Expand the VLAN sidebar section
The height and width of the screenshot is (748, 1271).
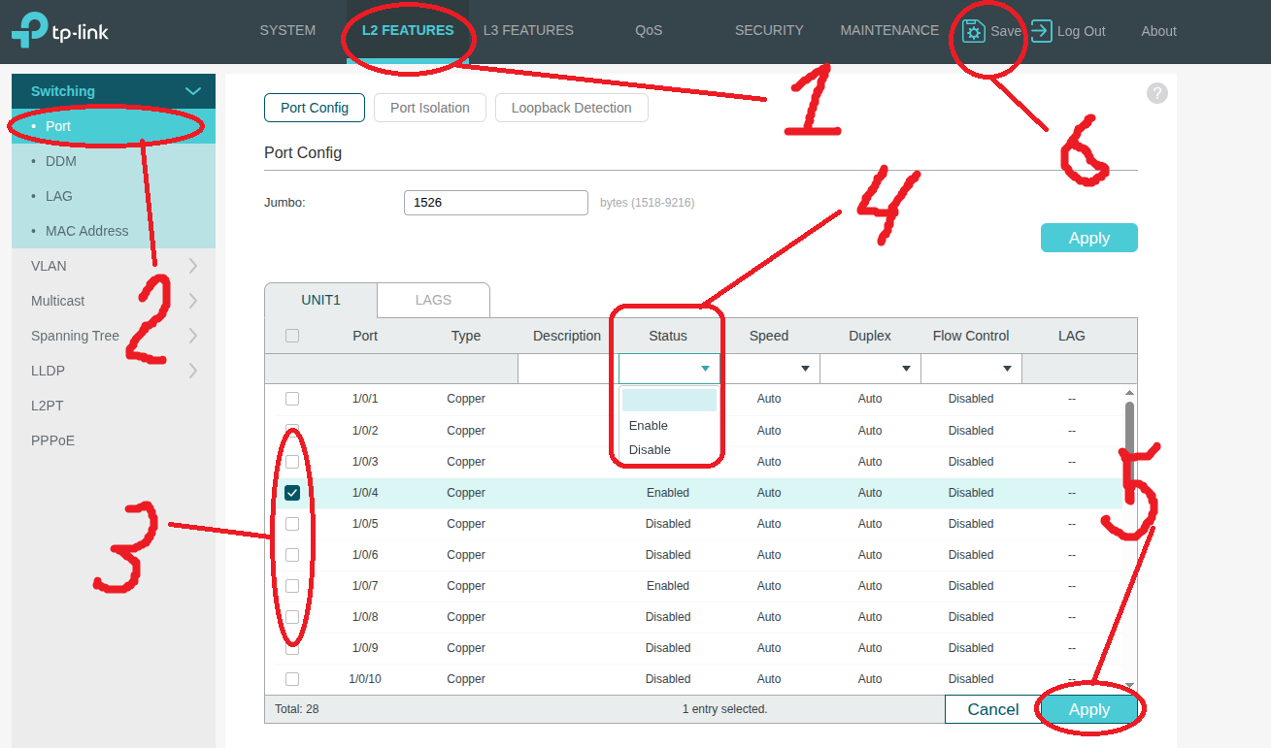[x=114, y=266]
